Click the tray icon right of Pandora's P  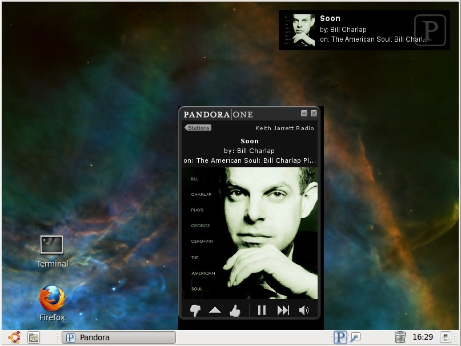pos(355,337)
